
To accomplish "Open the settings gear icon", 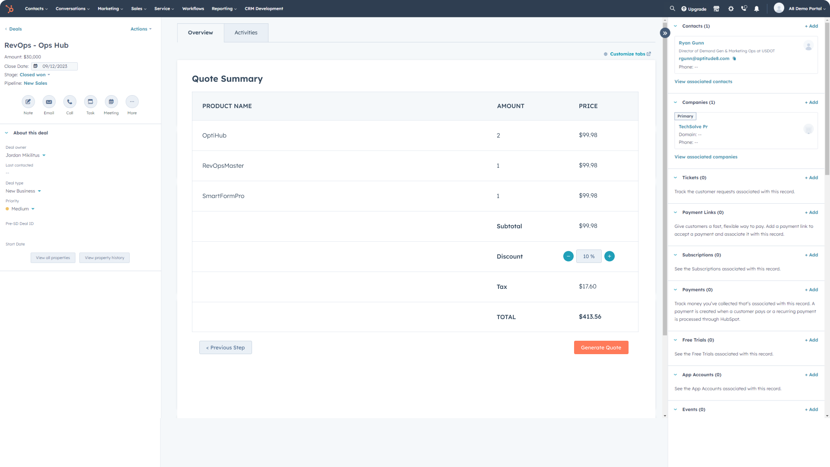I will coord(731,9).
